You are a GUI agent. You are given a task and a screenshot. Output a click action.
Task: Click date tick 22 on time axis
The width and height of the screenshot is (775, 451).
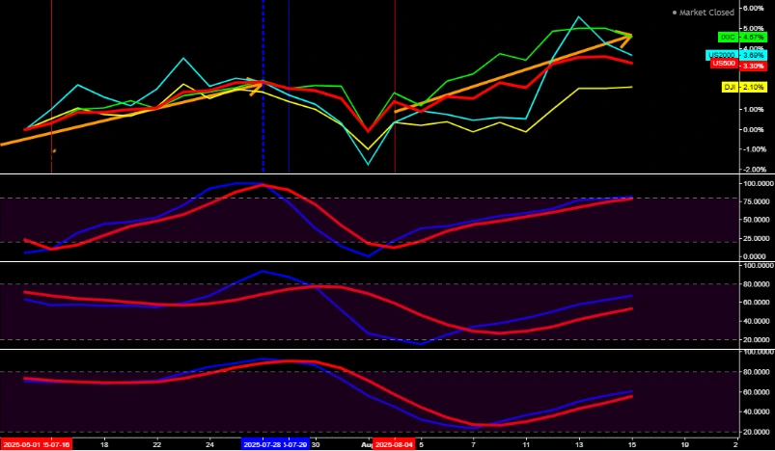(157, 444)
